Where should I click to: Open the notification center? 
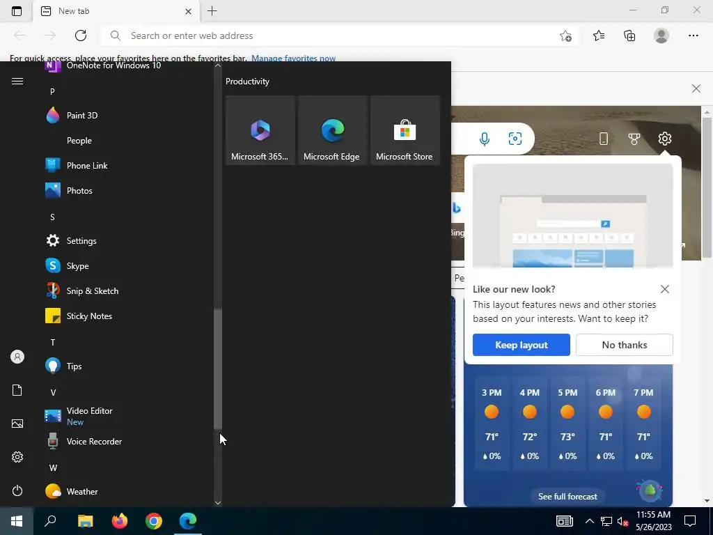[690, 521]
